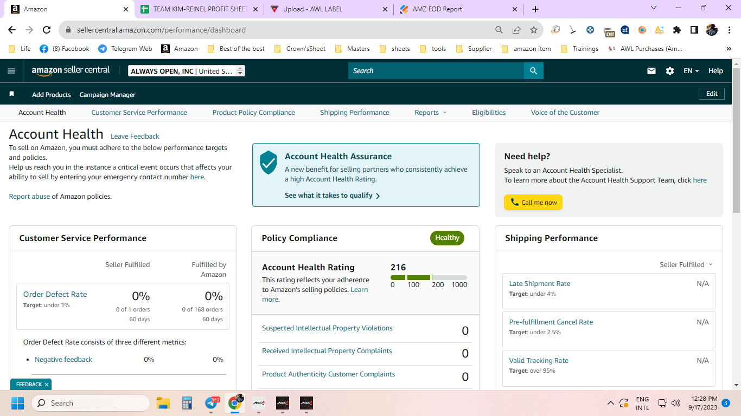Launch Calculator from the taskbar

(x=187, y=403)
